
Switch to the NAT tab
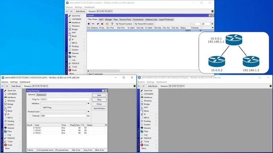[101, 20]
